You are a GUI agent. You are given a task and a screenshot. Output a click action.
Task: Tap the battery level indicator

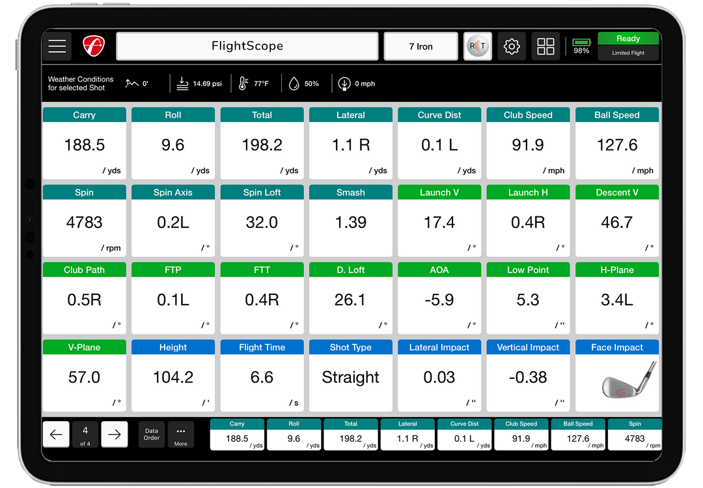coord(581,46)
